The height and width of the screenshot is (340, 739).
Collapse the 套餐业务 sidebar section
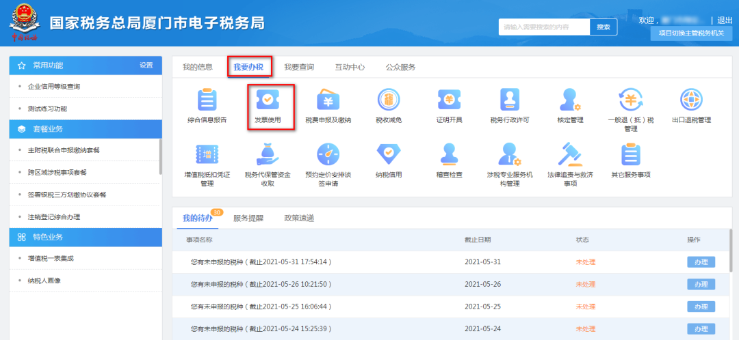click(86, 128)
